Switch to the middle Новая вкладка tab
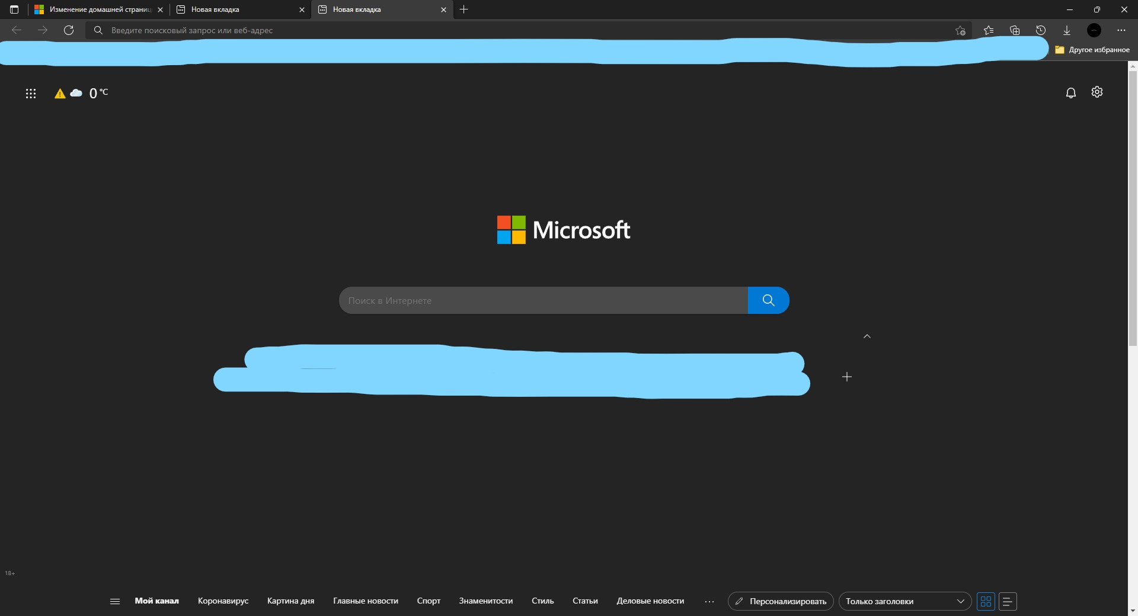This screenshot has height=616, width=1138. [240, 9]
